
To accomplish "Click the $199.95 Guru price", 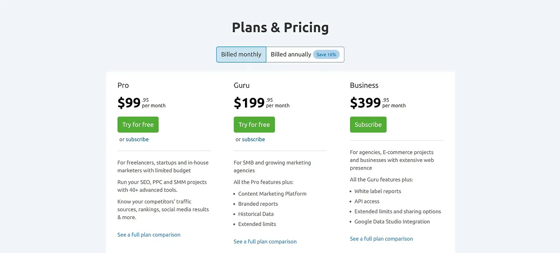I will pos(249,102).
